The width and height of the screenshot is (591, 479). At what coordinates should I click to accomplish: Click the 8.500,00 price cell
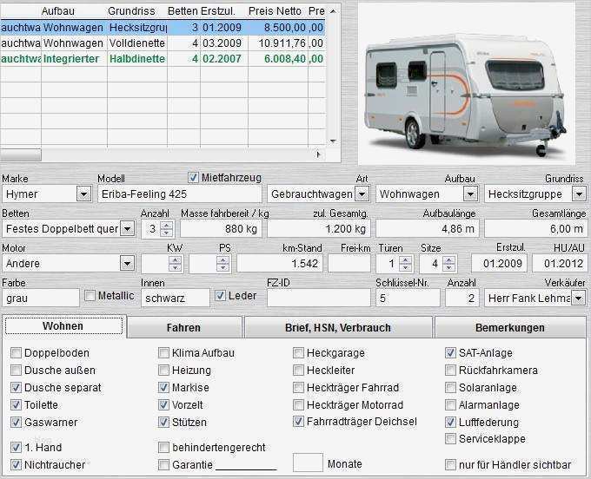pos(278,28)
